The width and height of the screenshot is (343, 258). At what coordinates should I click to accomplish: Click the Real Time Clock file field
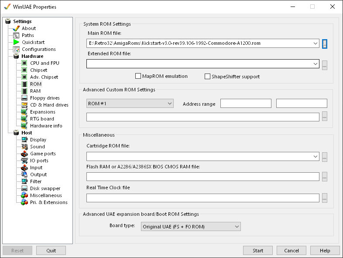point(203,198)
